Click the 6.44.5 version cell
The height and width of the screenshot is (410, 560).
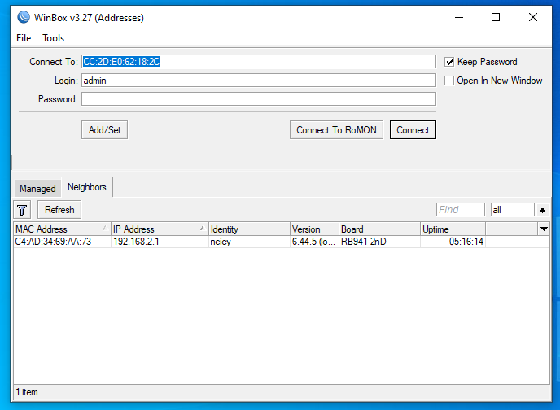point(313,242)
